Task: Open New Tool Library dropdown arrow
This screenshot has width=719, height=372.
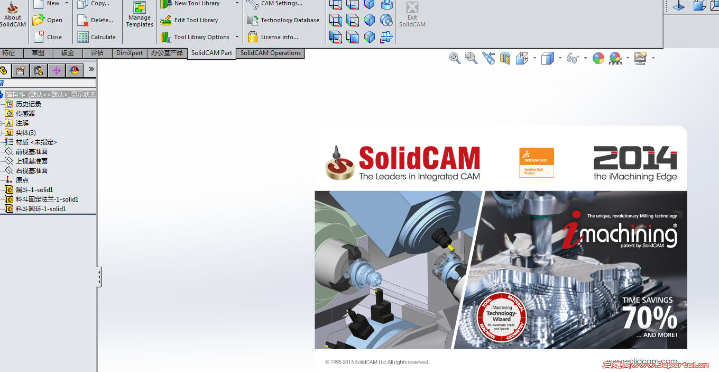Action: 237,3
